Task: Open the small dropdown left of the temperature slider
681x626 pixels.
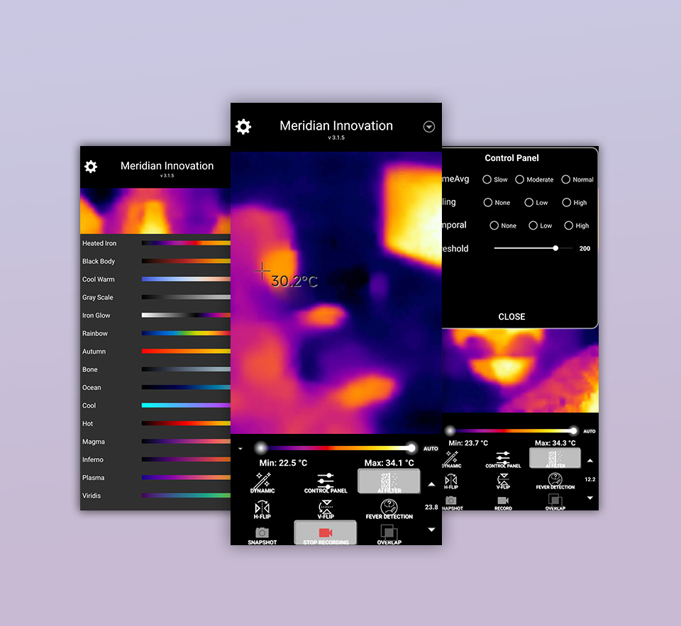Action: tap(240, 448)
